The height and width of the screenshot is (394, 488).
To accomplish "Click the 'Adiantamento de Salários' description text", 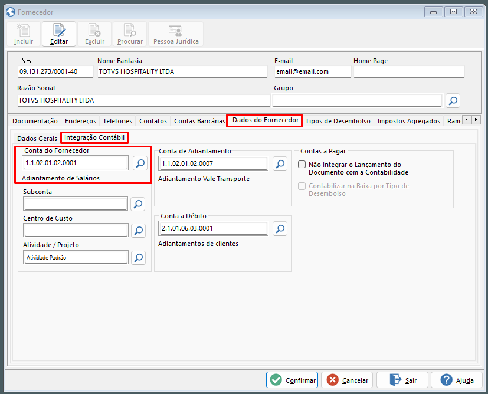I will (x=61, y=178).
